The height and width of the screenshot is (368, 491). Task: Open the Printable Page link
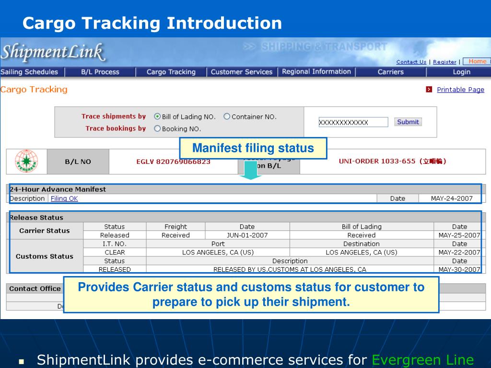tap(461, 90)
